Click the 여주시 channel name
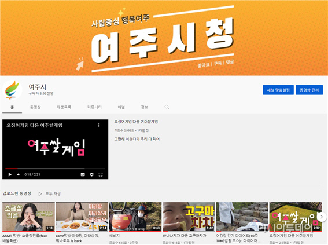The height and width of the screenshot is (245, 328). tap(37, 87)
